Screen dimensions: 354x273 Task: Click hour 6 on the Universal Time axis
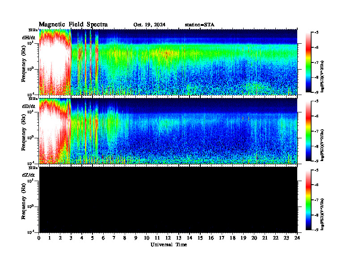[x=103, y=238]
